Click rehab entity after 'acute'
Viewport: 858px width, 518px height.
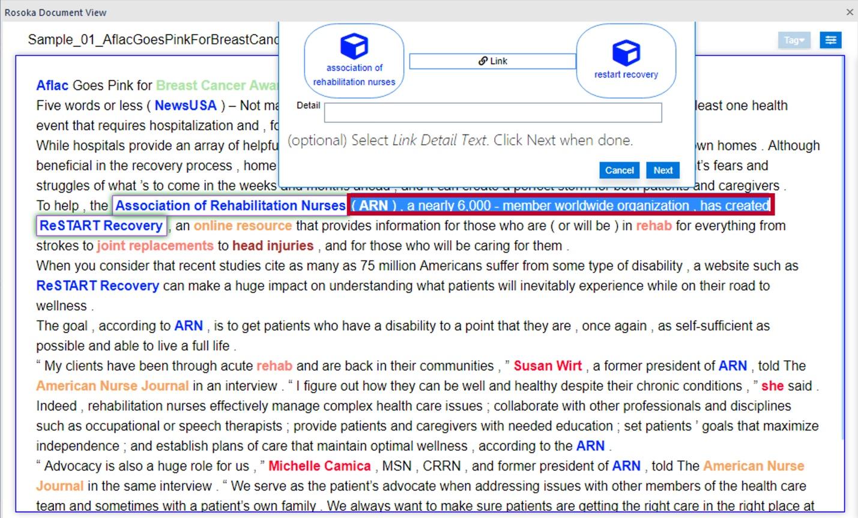tap(274, 366)
